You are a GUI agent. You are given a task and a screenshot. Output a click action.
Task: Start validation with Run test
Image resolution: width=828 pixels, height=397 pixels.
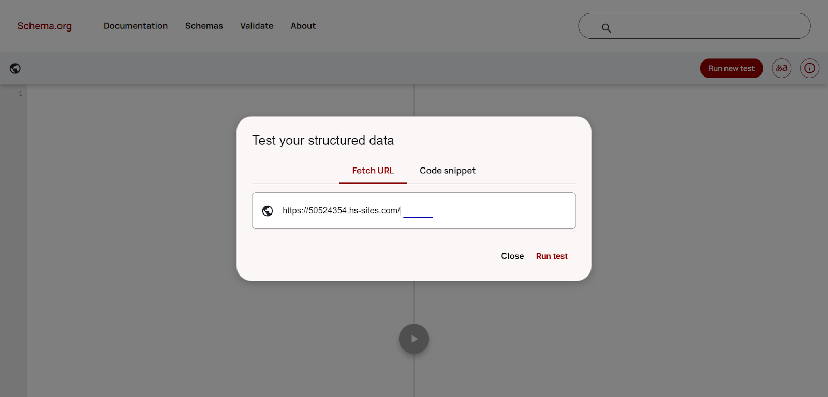(552, 256)
